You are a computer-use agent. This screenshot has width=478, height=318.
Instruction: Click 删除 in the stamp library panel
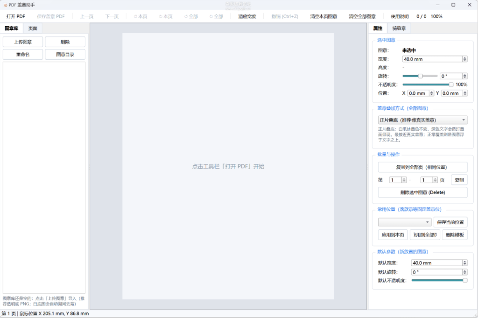coord(65,42)
